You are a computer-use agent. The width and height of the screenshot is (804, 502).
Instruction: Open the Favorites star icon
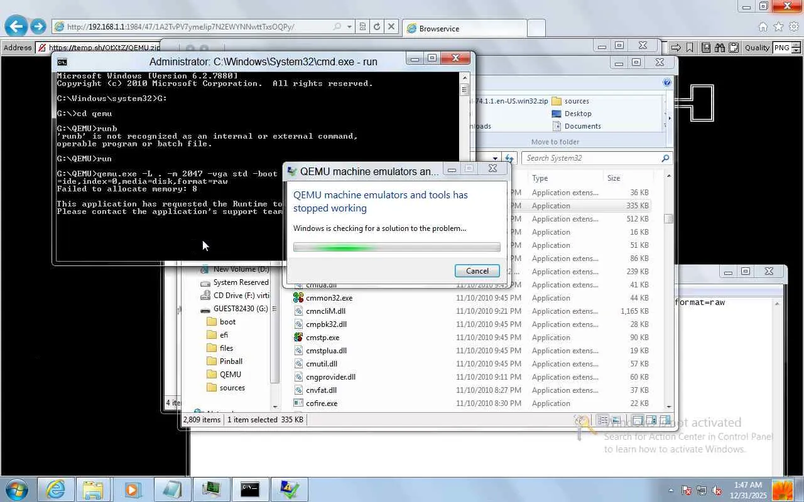[x=778, y=27]
